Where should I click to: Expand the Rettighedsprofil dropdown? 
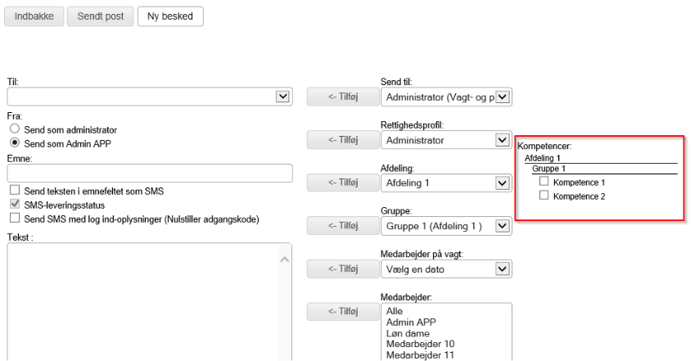(x=503, y=140)
